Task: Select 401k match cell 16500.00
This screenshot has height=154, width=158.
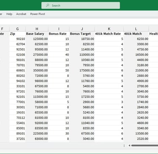Action: coord(136,55)
